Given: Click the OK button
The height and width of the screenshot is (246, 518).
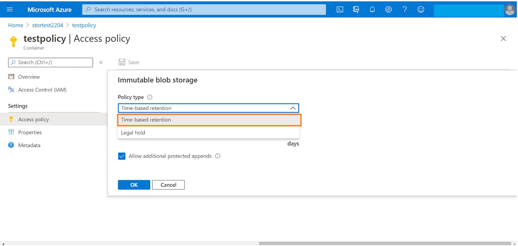Looking at the screenshot, I should (x=134, y=185).
